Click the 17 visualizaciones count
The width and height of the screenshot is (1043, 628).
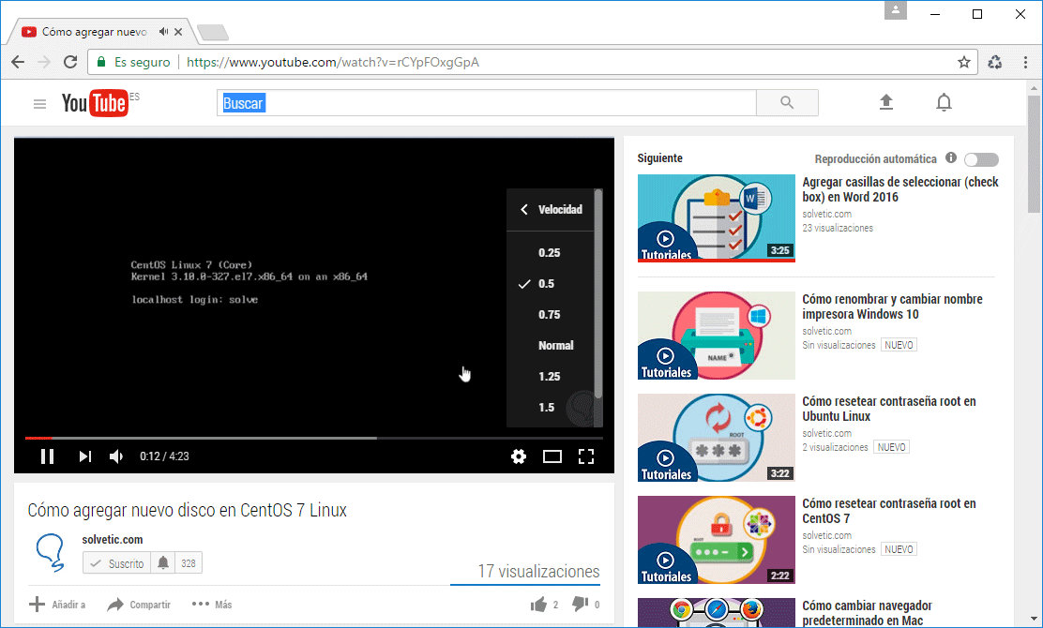point(538,572)
